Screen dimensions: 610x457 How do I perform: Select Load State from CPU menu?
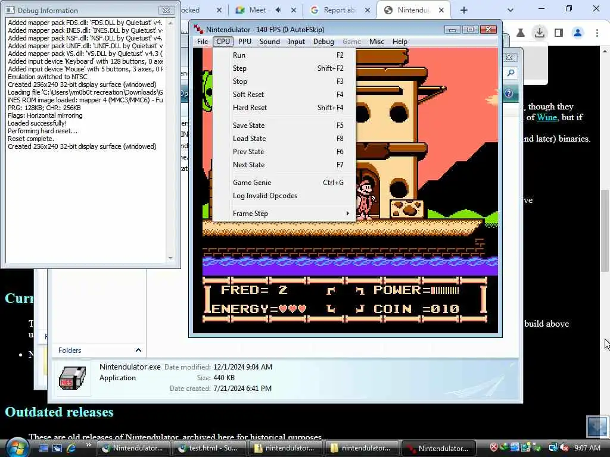coord(284,139)
